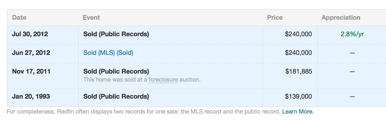Click the Date column header
This screenshot has height=121, width=386.
click(x=19, y=18)
